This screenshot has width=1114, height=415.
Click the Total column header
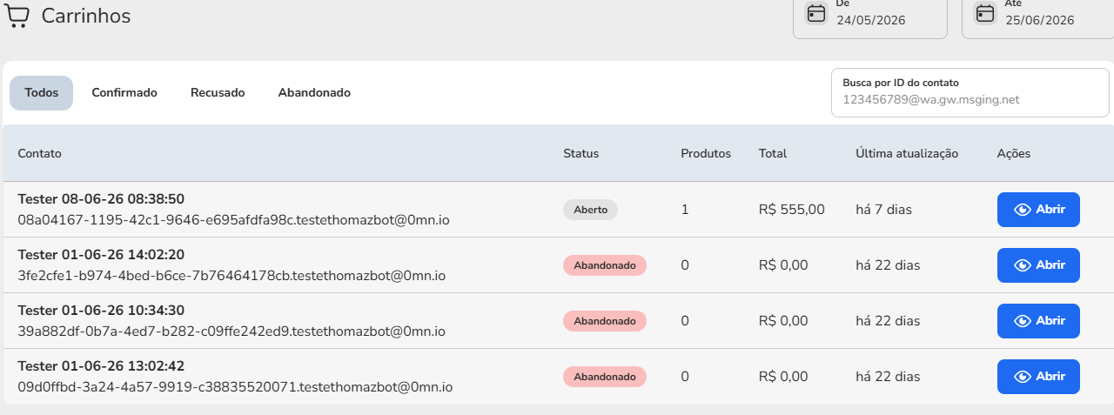tap(773, 153)
